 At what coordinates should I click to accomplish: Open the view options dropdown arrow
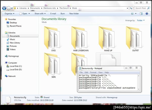point(136,14)
